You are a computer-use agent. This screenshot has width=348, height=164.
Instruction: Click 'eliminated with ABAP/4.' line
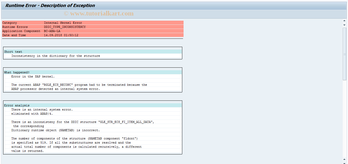coord(32,114)
